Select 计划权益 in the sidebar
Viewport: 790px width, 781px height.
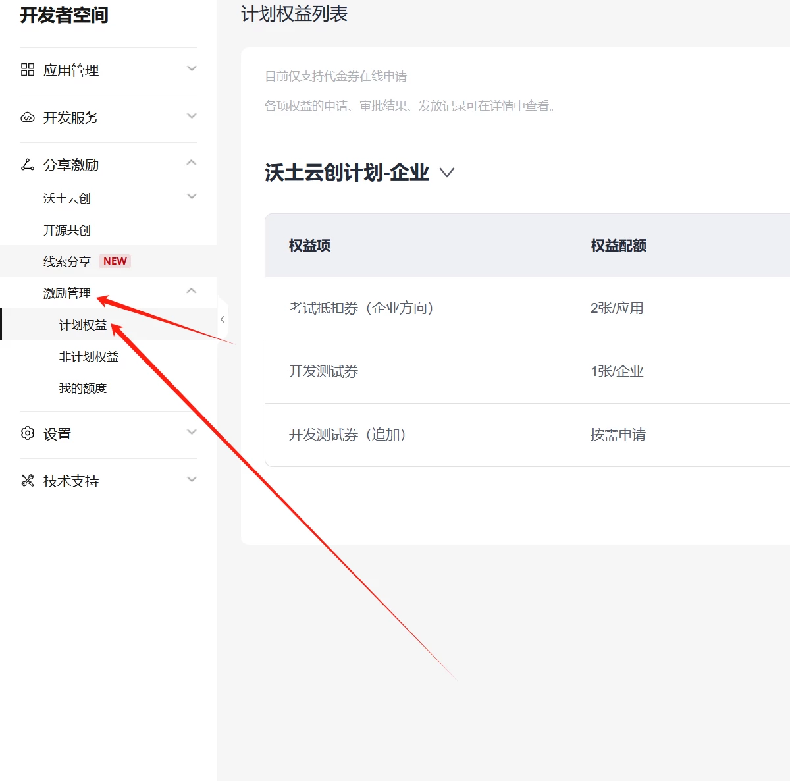tap(83, 325)
